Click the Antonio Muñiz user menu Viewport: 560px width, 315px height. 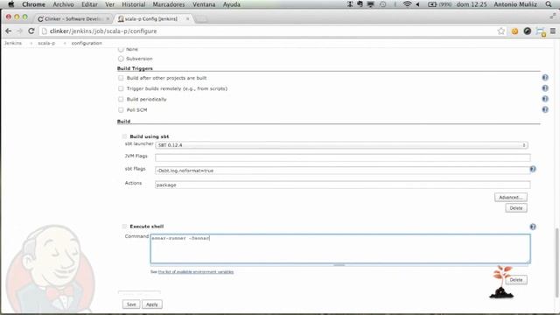(515, 4)
